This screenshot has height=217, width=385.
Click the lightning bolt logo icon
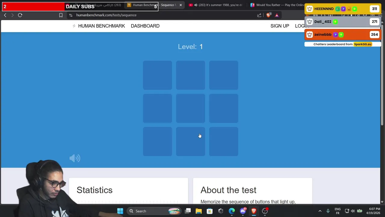[x=74, y=26]
